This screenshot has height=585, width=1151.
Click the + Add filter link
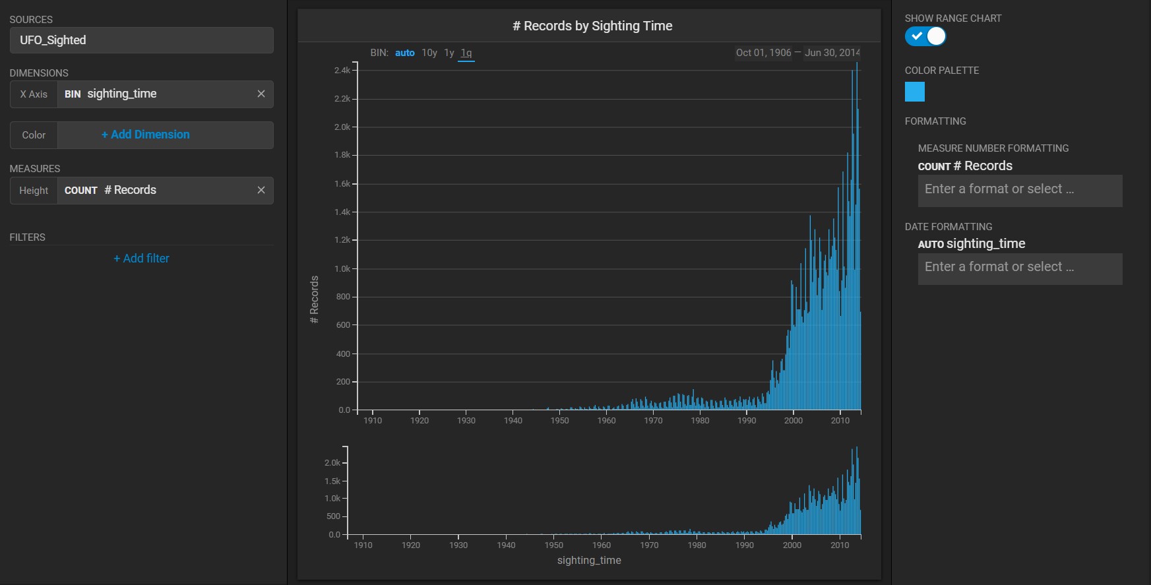pos(141,259)
